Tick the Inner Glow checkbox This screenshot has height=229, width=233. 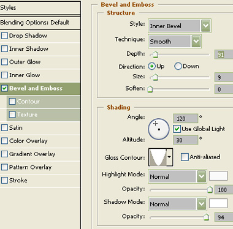(x=4, y=75)
